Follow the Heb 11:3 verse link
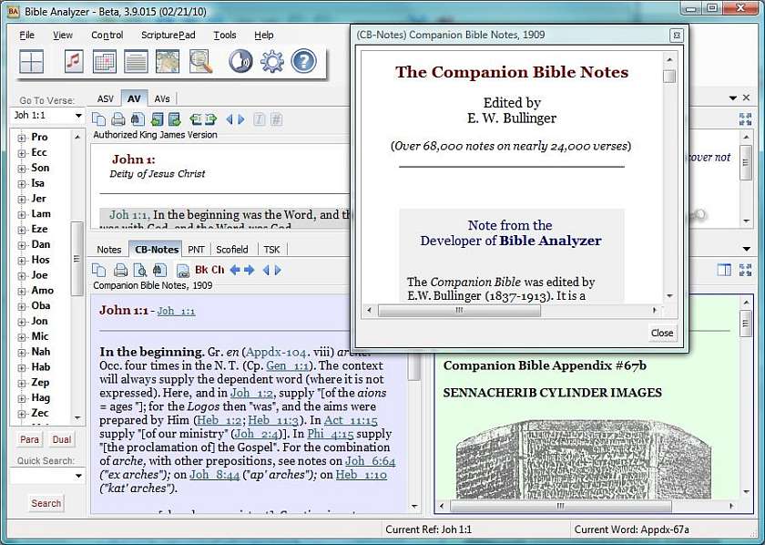765x545 pixels. 273,419
